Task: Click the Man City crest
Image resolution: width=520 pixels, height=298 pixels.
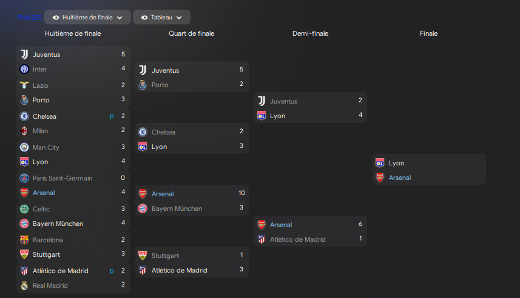Action: pos(24,147)
